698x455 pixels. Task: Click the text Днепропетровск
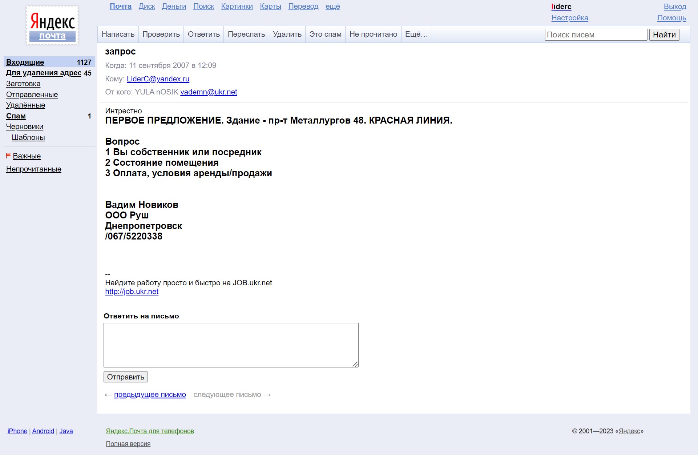pos(144,226)
